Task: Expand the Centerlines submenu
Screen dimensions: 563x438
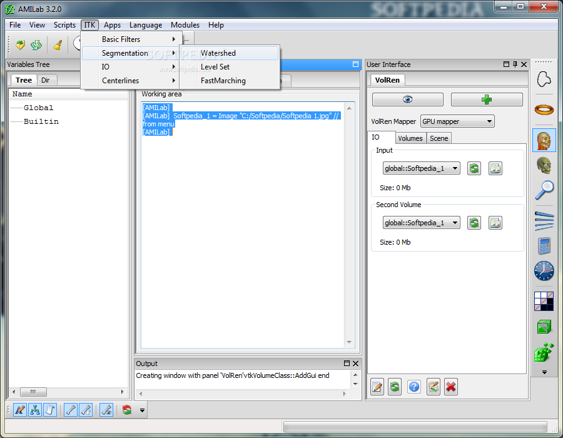Action: (x=132, y=81)
